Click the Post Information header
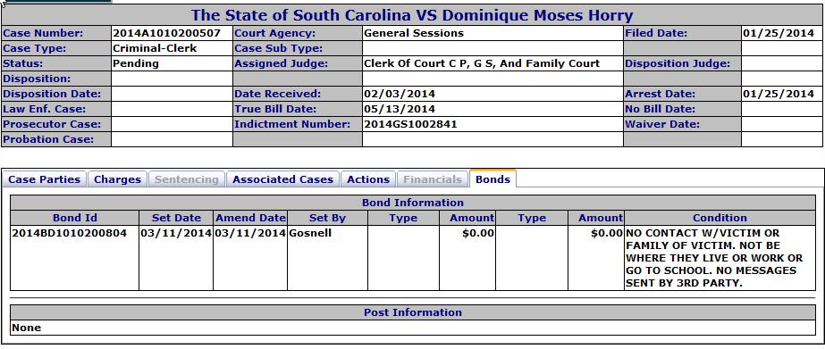Viewport: 825px width, 349px height. 413,312
